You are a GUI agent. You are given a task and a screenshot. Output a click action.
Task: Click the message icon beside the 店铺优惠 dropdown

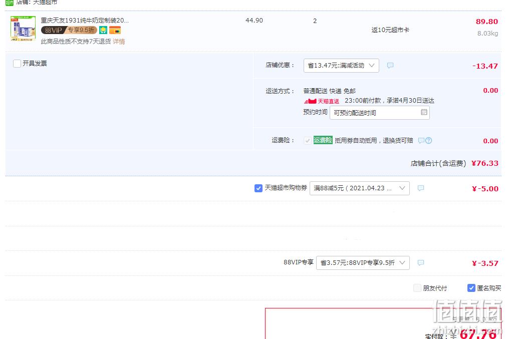click(390, 66)
